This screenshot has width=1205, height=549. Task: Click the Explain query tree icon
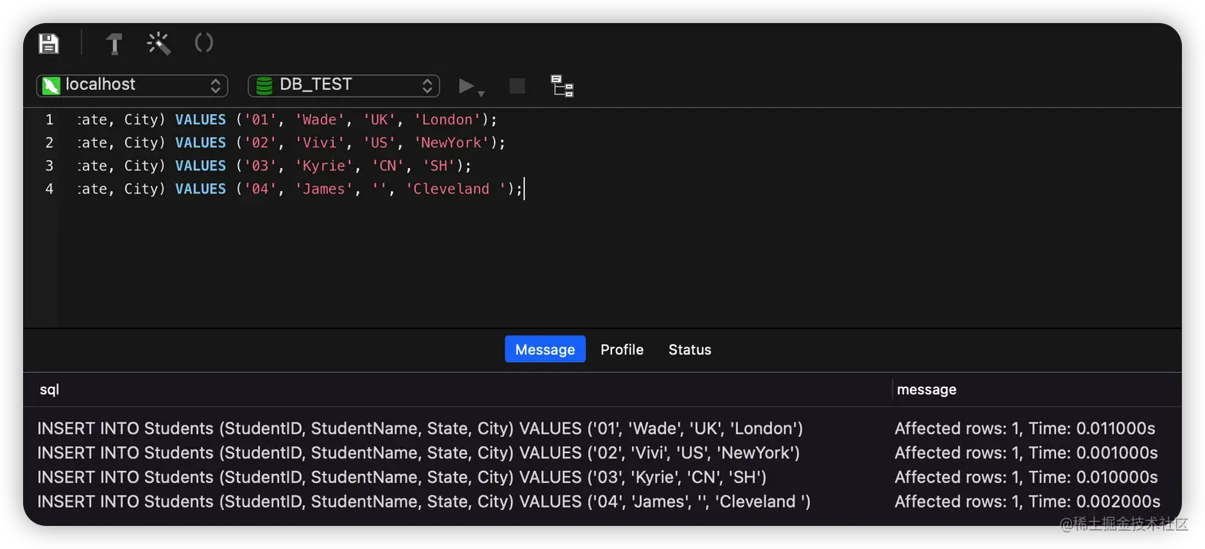(x=563, y=85)
